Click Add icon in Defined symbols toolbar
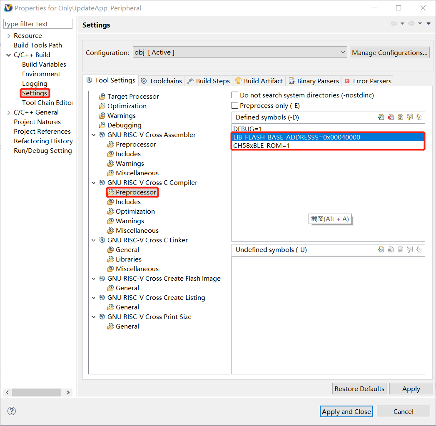The height and width of the screenshot is (426, 436). pyautogui.click(x=381, y=117)
